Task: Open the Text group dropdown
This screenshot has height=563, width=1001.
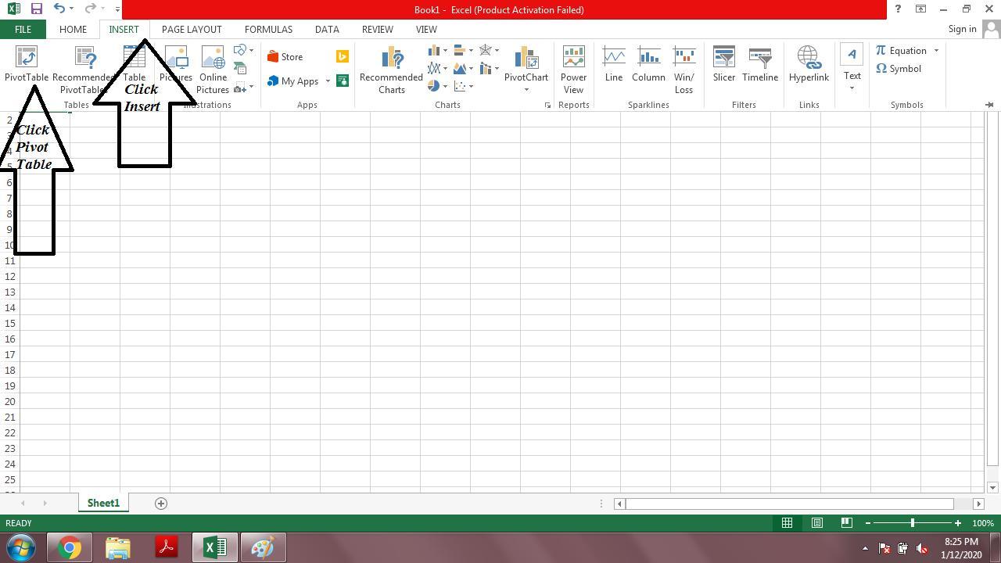Action: tap(852, 88)
